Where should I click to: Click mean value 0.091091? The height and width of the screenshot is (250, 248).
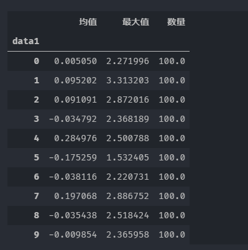(x=75, y=100)
